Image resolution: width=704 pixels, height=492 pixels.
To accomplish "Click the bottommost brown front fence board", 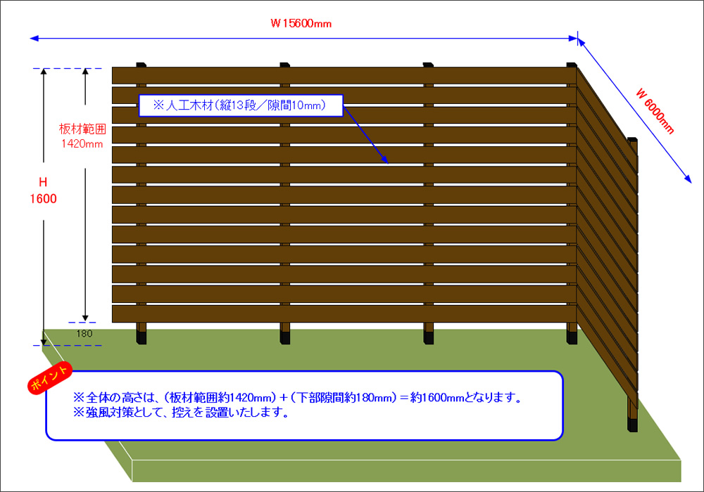I will click(344, 313).
